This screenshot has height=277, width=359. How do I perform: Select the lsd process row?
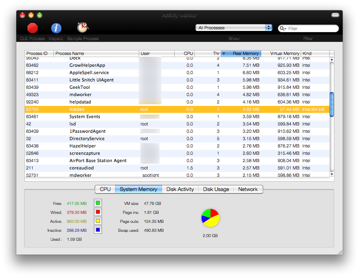coord(177,124)
